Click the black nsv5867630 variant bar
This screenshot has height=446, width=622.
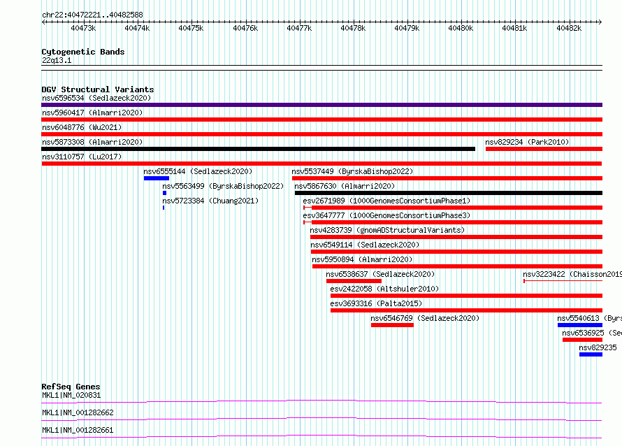point(449,193)
